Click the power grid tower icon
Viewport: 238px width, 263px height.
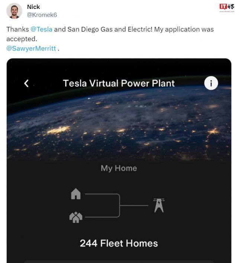[159, 205]
